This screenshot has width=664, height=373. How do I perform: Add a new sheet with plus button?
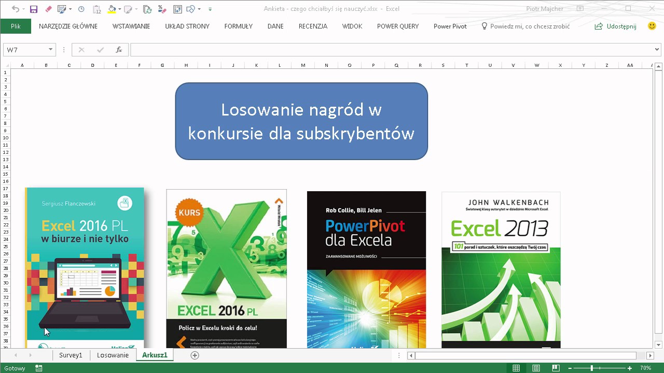(195, 355)
